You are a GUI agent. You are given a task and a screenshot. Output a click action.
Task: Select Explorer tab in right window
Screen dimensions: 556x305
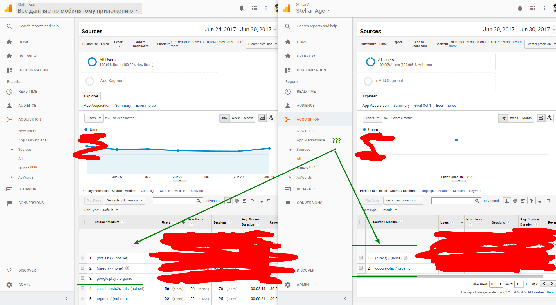[370, 96]
